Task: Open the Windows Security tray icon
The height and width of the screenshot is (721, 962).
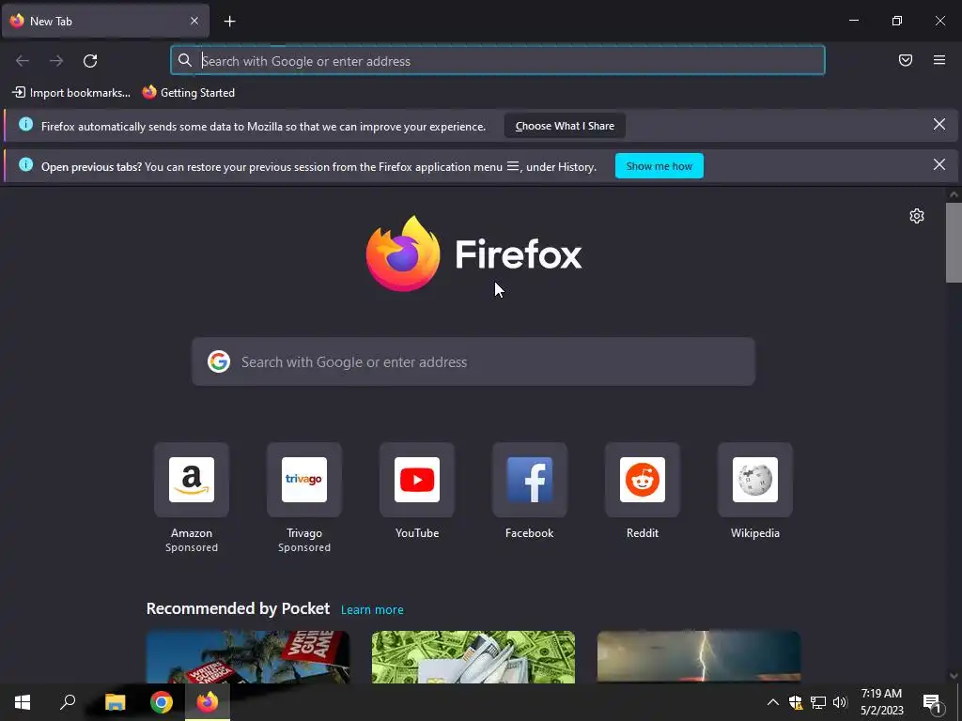Action: 796,702
